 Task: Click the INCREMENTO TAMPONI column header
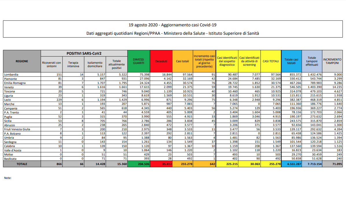pos(332,61)
